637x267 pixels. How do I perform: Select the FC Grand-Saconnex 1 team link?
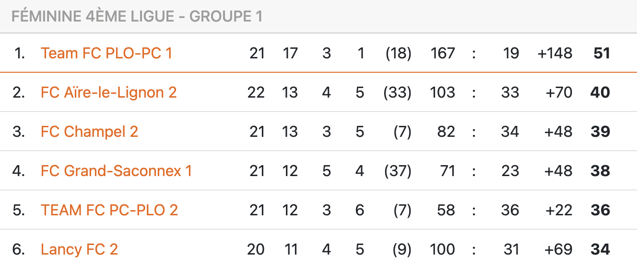click(117, 171)
